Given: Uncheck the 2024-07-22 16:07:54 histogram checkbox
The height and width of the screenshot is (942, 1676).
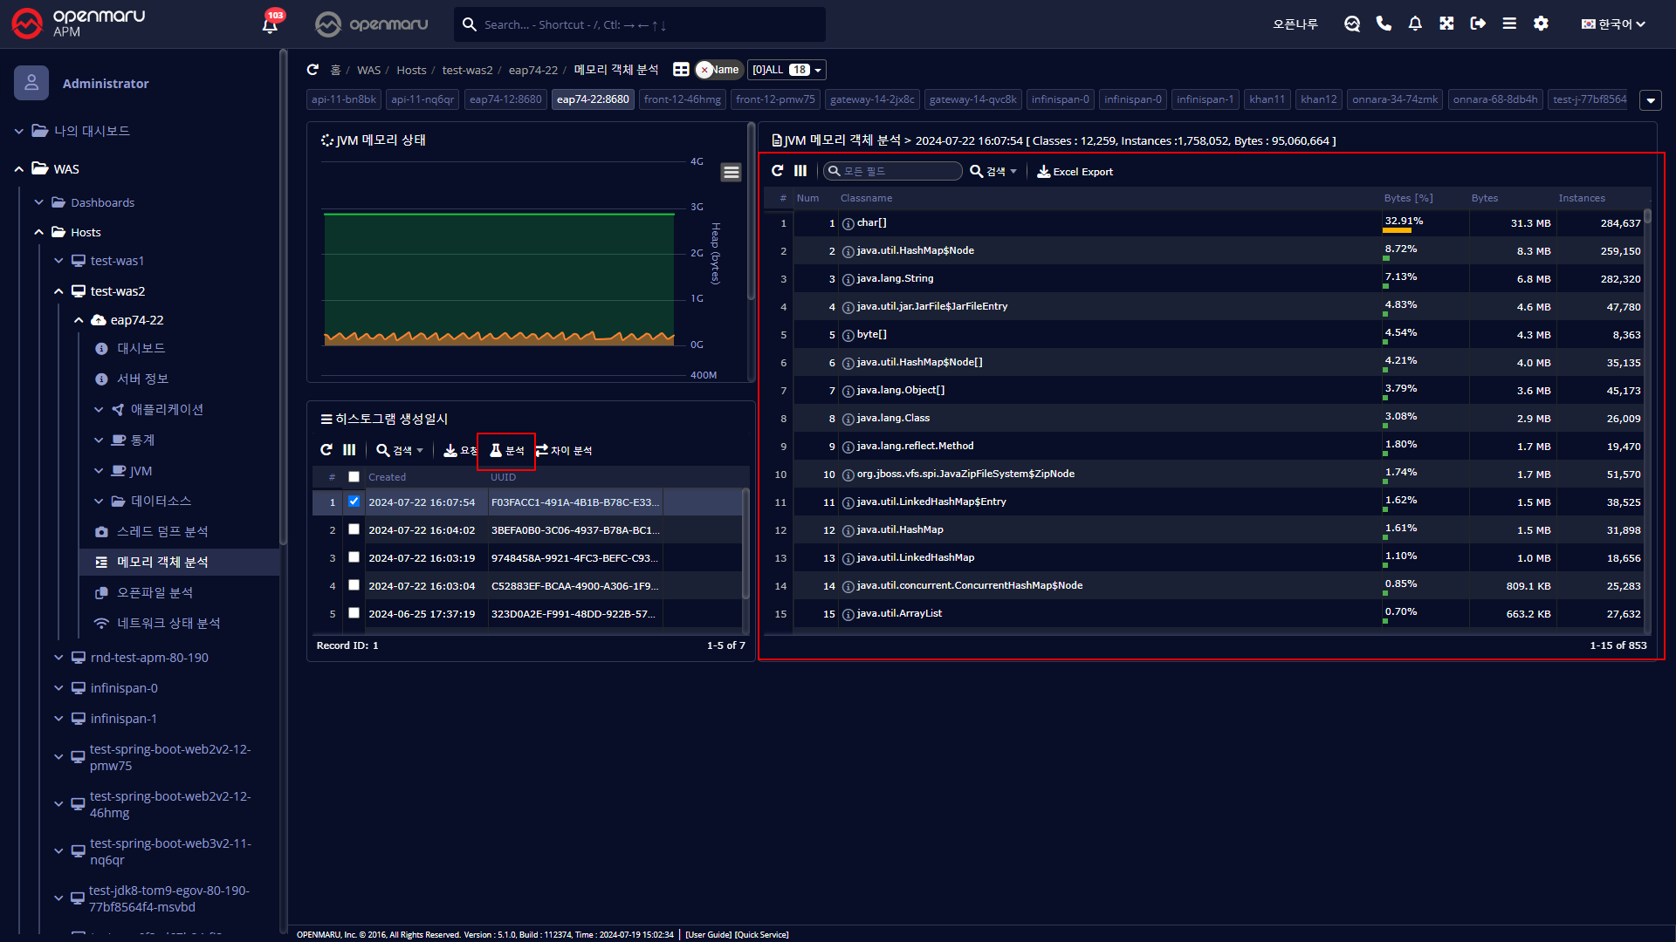Looking at the screenshot, I should click(x=354, y=502).
